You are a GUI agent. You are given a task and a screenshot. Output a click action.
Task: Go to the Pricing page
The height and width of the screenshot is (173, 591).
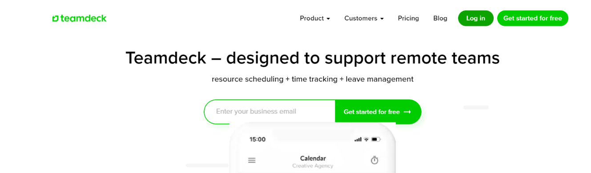(x=408, y=18)
